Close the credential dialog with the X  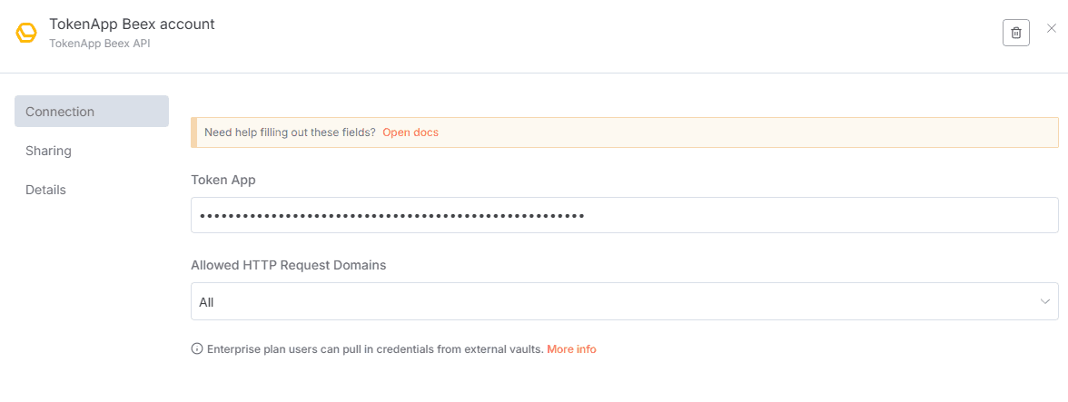pos(1052,29)
